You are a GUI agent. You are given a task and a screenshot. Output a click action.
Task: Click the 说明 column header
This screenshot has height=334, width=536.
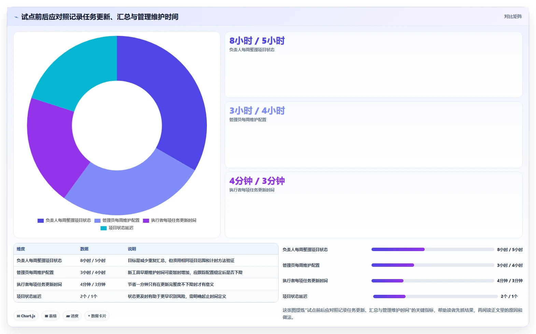[x=132, y=249]
